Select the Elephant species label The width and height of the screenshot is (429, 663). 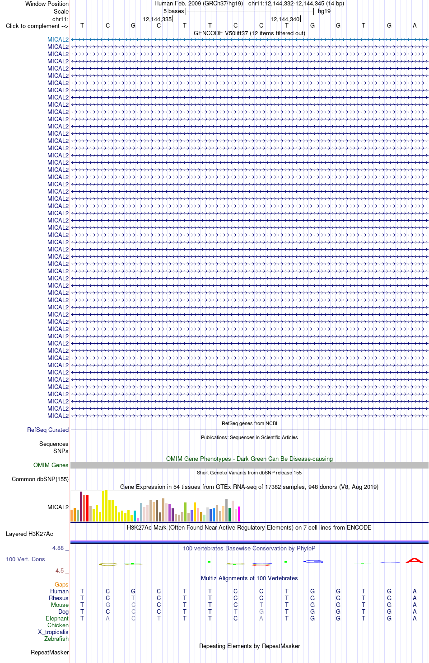click(x=57, y=618)
